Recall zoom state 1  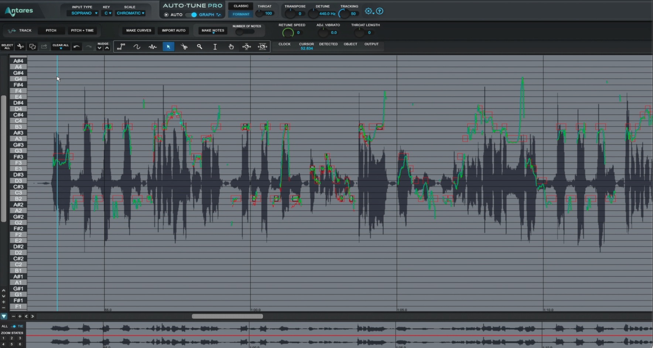[x=3, y=338]
